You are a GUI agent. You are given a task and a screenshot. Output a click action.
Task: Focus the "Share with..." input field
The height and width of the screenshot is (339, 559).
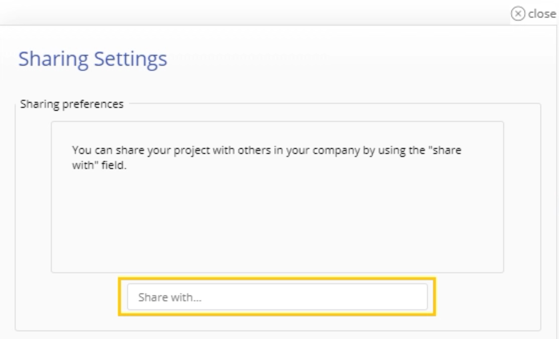pyautogui.click(x=277, y=297)
